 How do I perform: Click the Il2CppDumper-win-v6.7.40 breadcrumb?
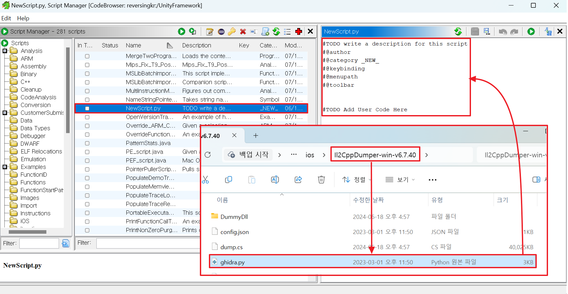375,155
